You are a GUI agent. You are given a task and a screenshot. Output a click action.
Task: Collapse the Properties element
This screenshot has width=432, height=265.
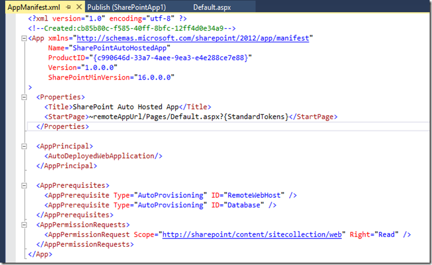coord(24,97)
